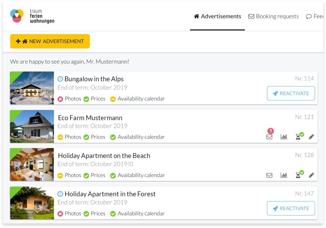Click pencil icon for Holiday Apartment on the Beach
This screenshot has width=326, height=228.
311,175
